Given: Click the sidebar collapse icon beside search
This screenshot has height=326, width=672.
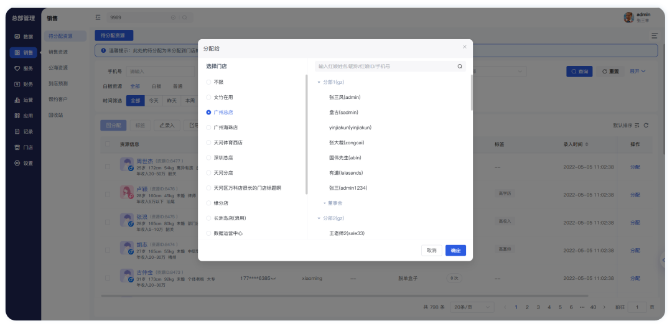Looking at the screenshot, I should tap(98, 17).
